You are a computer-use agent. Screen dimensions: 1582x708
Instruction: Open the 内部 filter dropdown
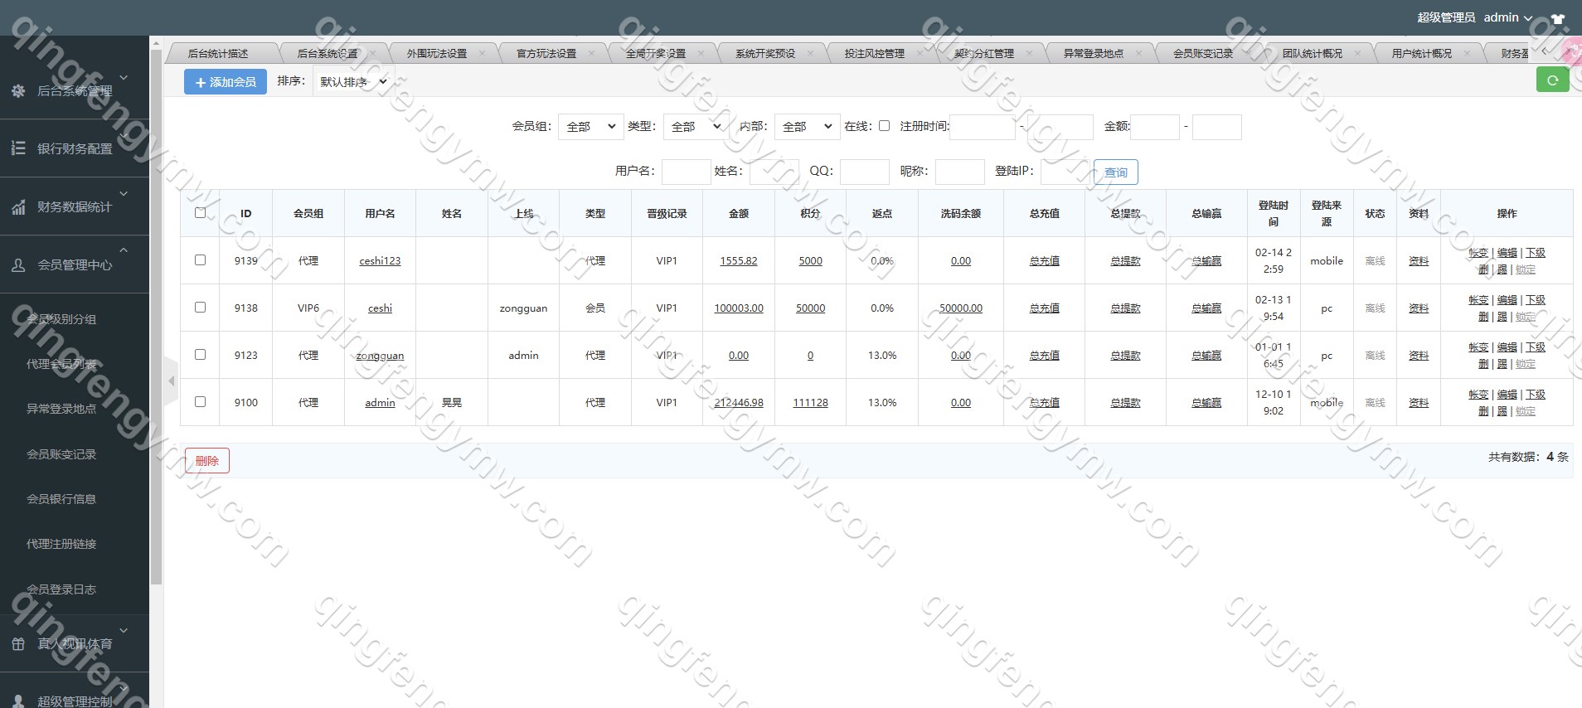(x=808, y=126)
